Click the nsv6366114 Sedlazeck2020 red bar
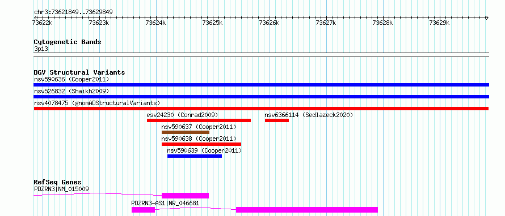The height and width of the screenshot is (216, 505). (277, 120)
